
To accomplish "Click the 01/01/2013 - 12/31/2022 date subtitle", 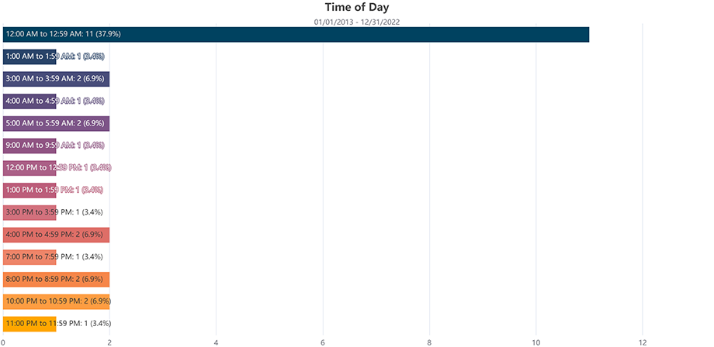I will point(357,22).
